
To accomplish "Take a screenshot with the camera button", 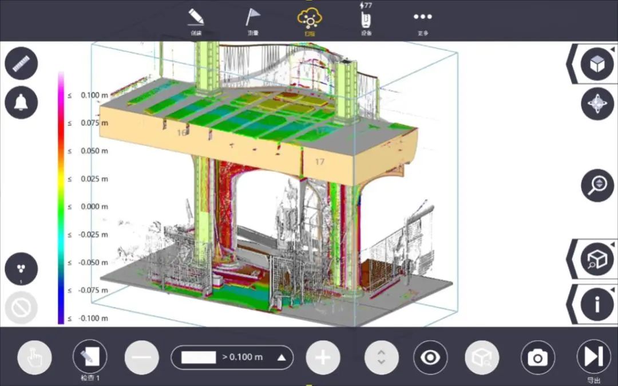I will [537, 357].
